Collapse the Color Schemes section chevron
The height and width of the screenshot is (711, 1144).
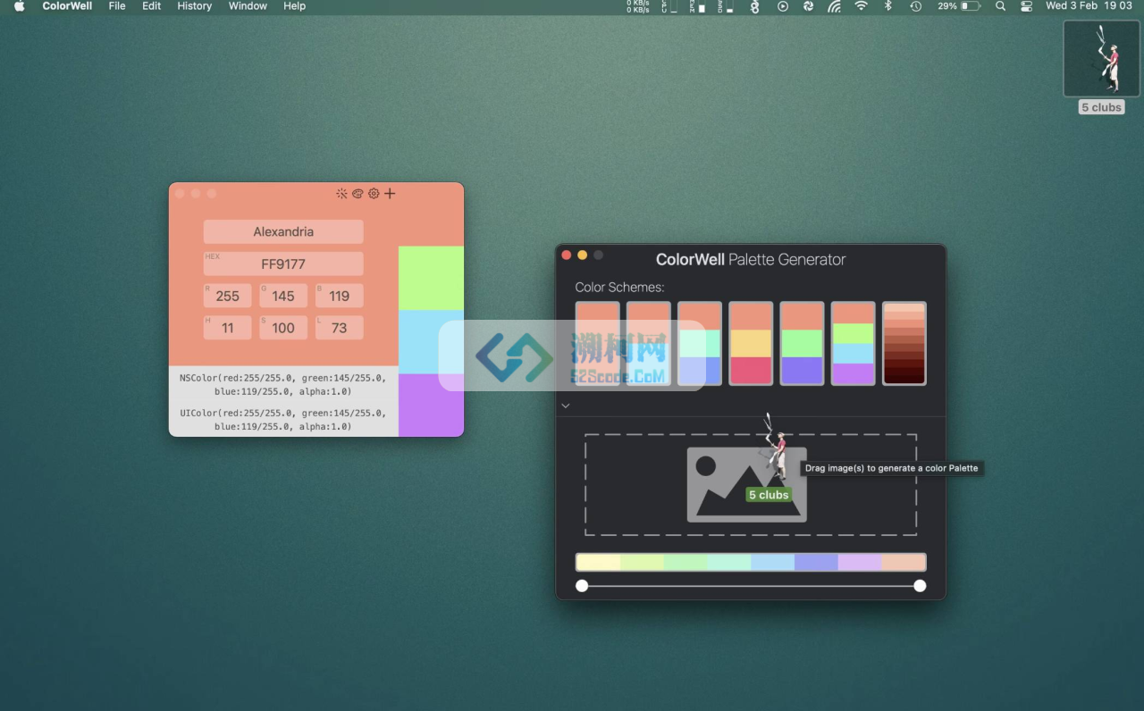(x=565, y=406)
